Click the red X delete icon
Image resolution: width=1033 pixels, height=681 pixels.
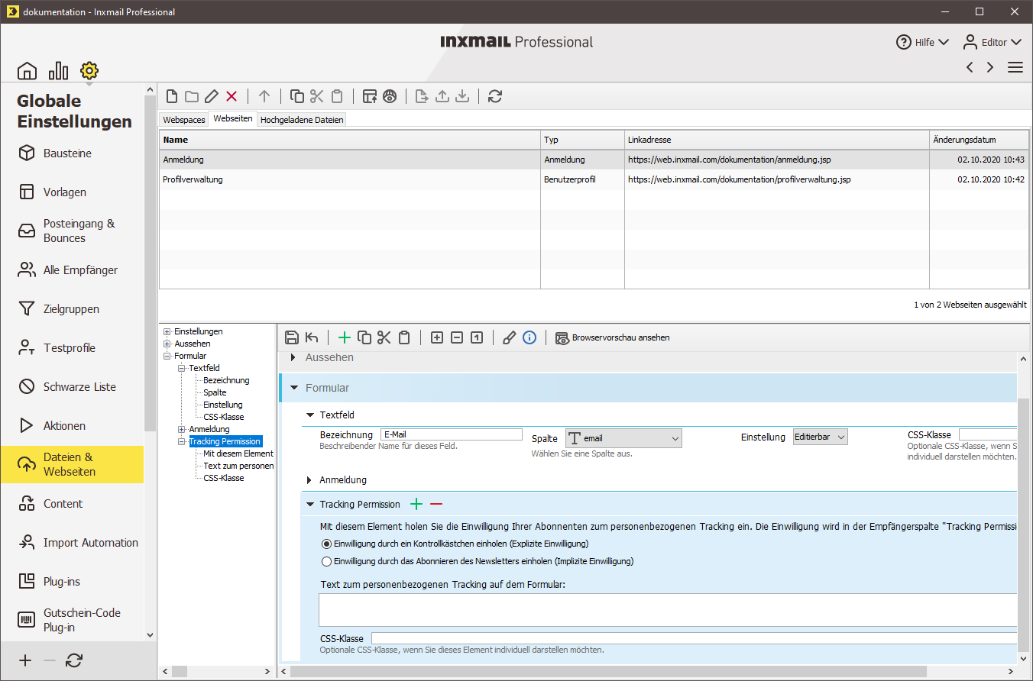pos(232,96)
